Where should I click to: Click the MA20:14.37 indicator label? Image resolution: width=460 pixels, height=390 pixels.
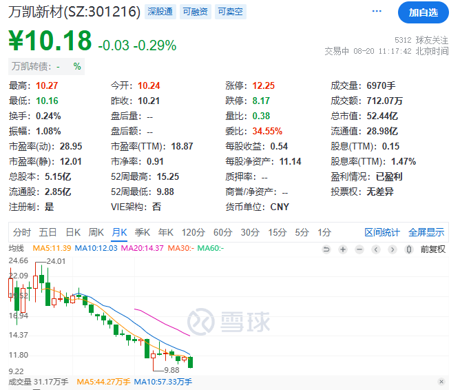[x=142, y=248]
